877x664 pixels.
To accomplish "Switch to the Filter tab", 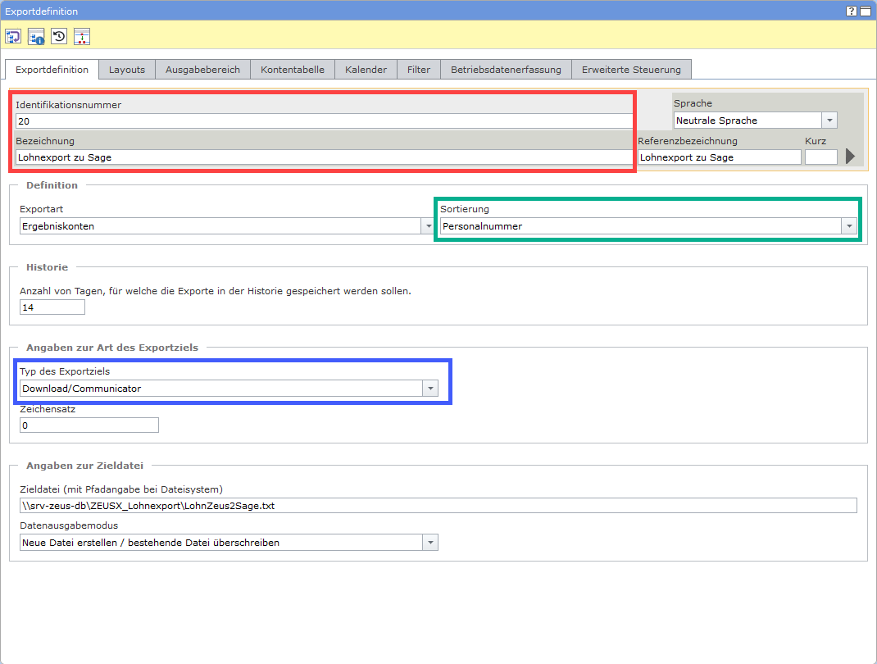I will pos(419,70).
